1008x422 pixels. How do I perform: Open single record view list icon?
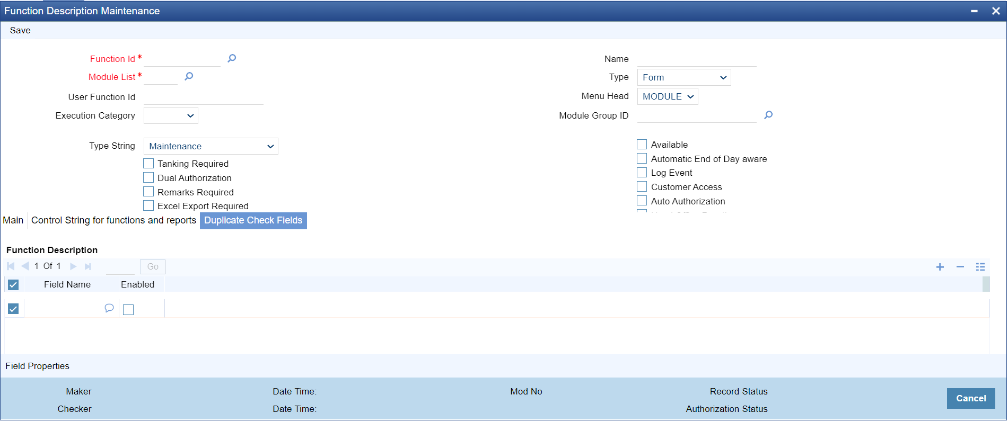tap(980, 267)
